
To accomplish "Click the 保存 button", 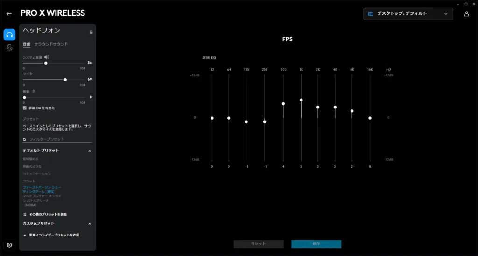I will pos(316,244).
